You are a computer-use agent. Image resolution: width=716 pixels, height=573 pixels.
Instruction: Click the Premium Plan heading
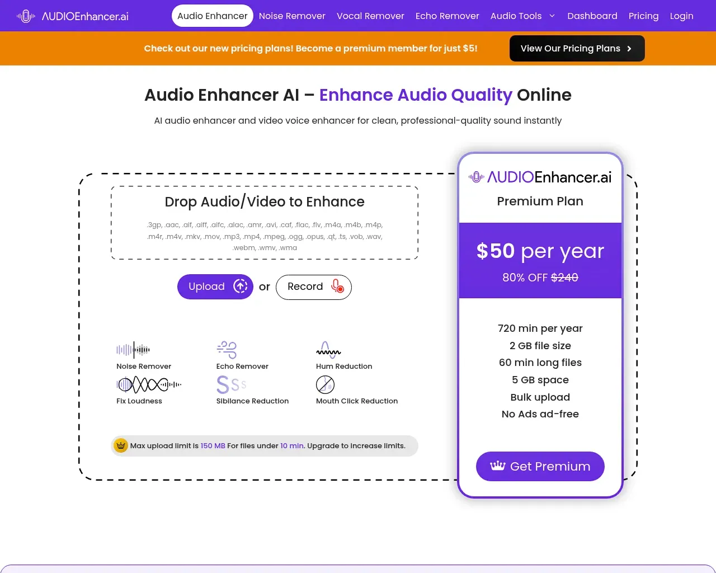pyautogui.click(x=540, y=201)
